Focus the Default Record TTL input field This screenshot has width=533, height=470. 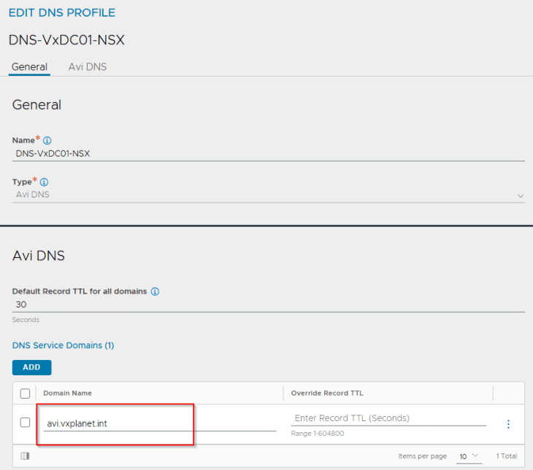pos(269,305)
